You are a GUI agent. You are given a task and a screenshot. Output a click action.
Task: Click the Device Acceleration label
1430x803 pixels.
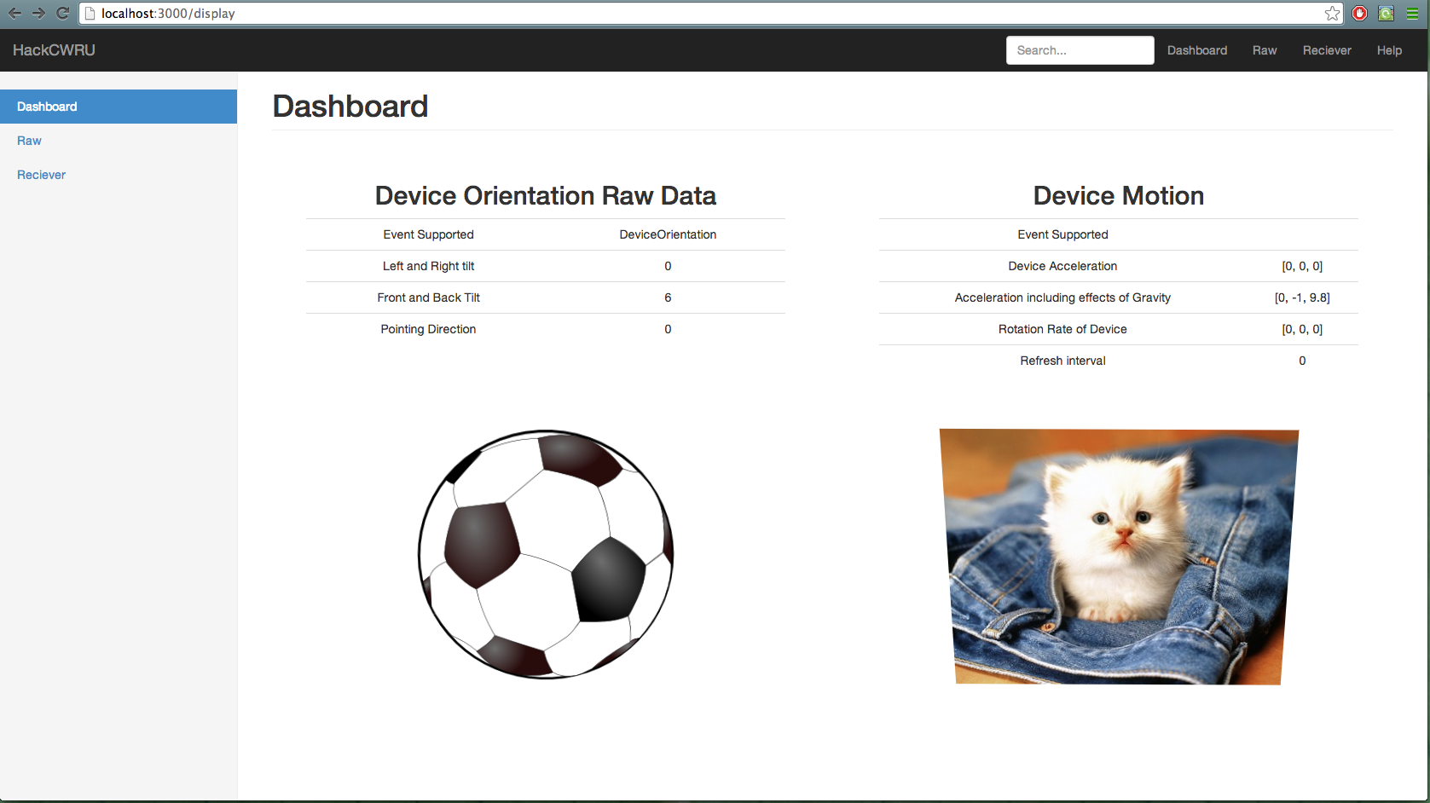1062,266
